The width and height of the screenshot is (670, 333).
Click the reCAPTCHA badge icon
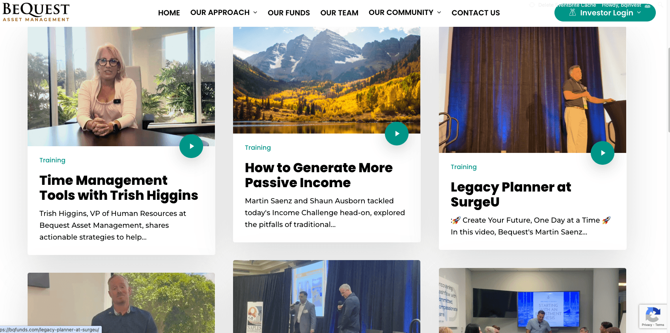(653, 314)
